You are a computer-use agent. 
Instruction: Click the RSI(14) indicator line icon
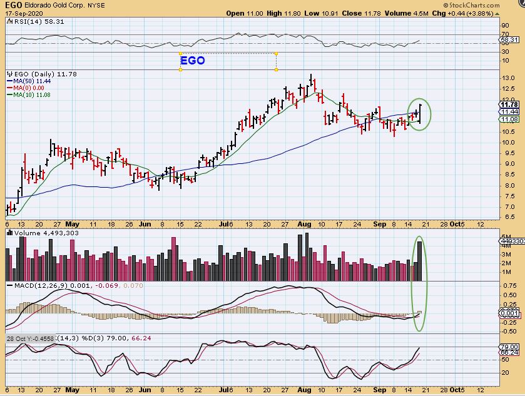pyautogui.click(x=9, y=21)
